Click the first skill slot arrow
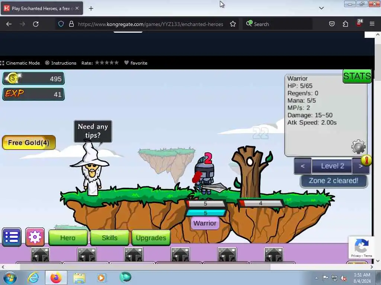 [40, 255]
